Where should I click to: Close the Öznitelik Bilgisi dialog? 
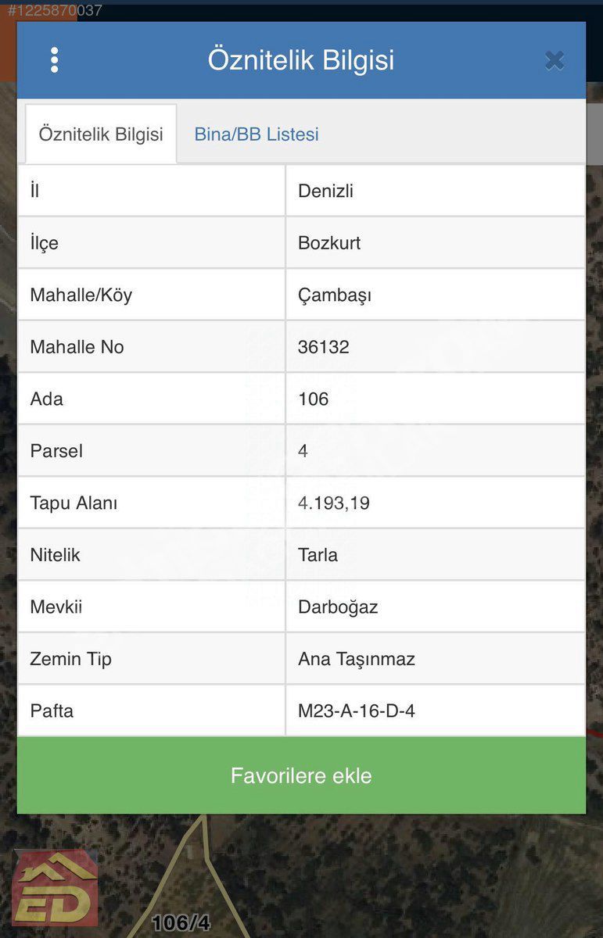click(x=555, y=60)
